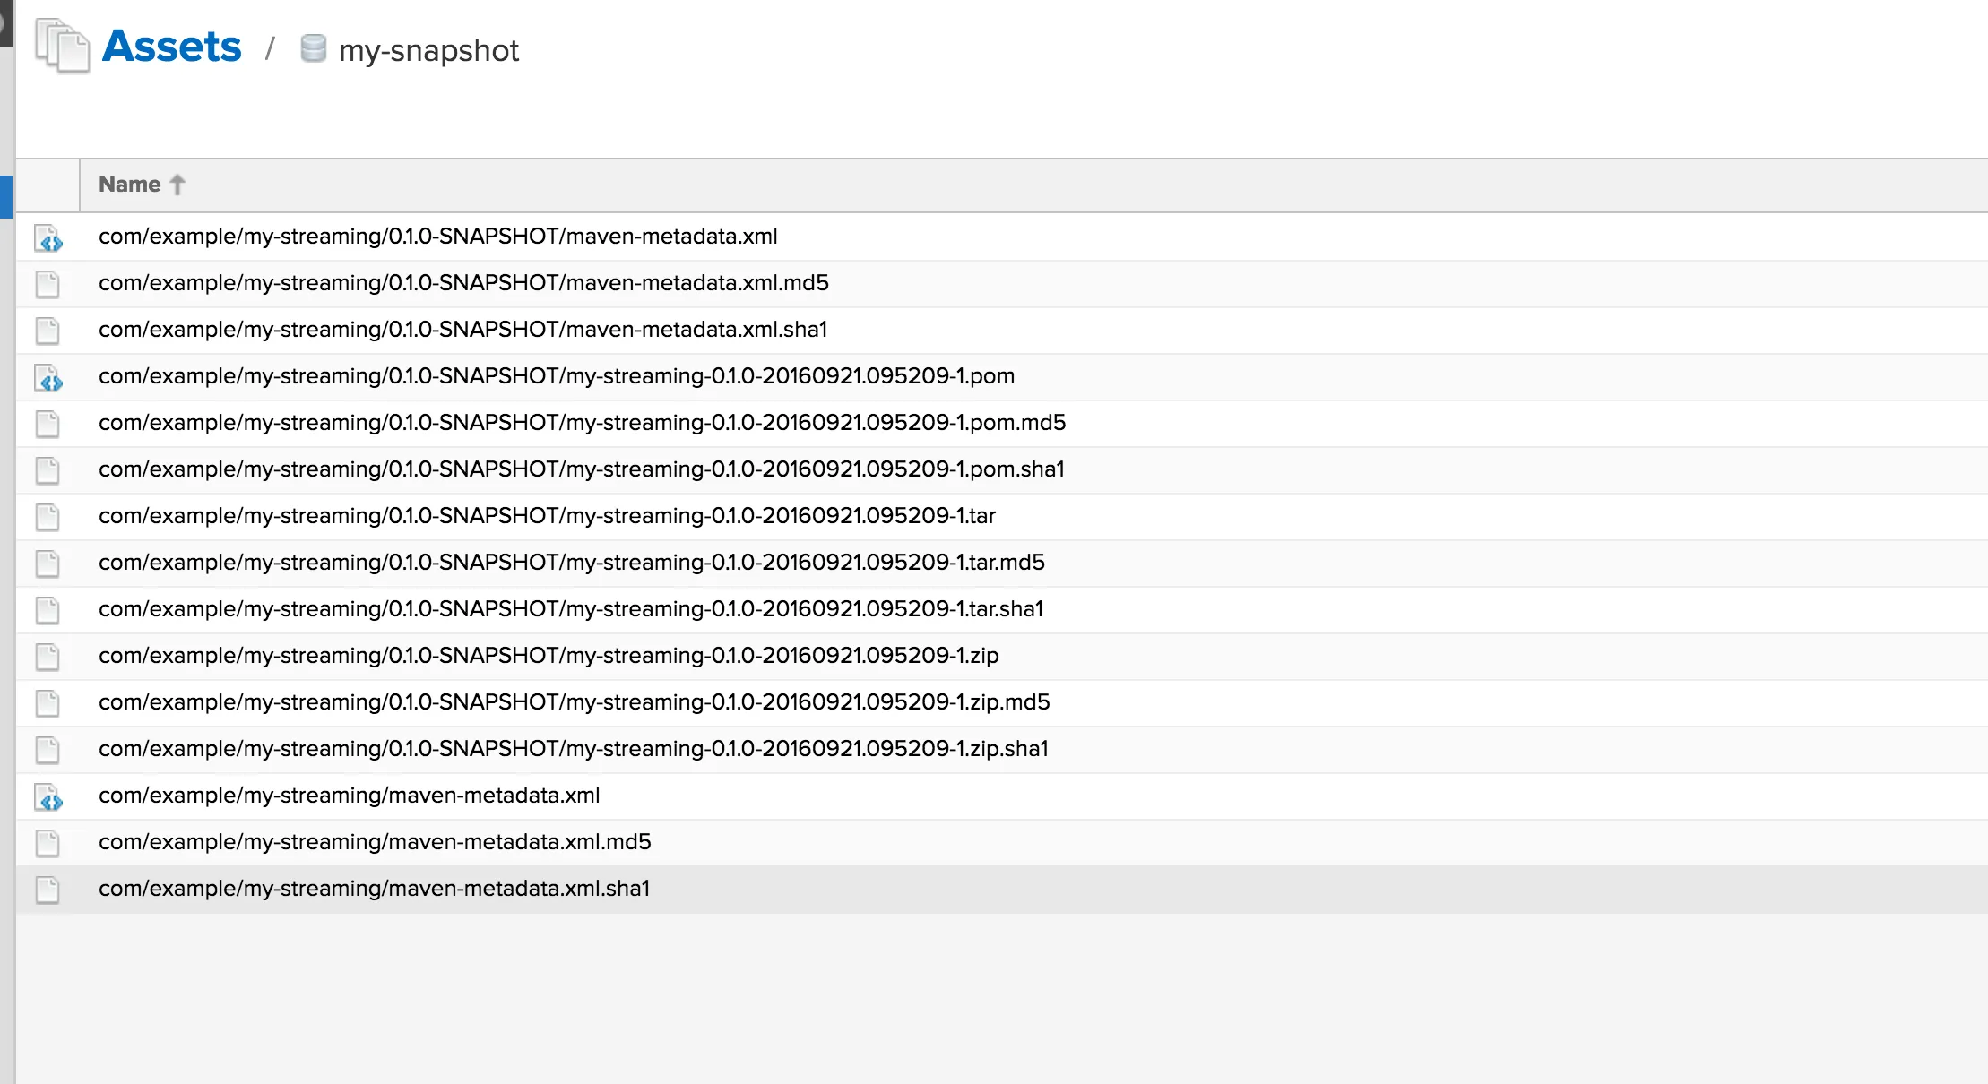1988x1084 pixels.
Task: Select the .tar.sha1 asset row
Action: (571, 609)
